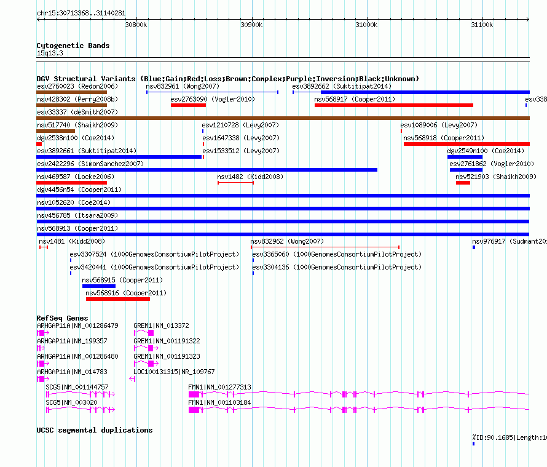
Task: Click the blue bar under nsv568915 (Cooper2011)
Action: (99, 286)
